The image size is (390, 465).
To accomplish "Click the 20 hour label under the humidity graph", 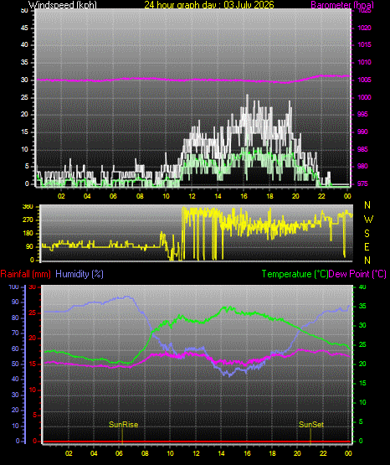I will (x=297, y=453).
